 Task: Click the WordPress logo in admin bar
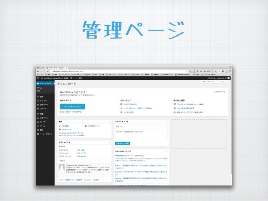(38, 78)
